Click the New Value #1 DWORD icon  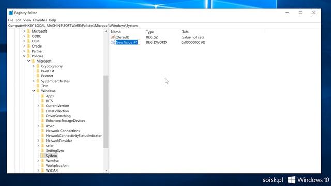(x=113, y=42)
